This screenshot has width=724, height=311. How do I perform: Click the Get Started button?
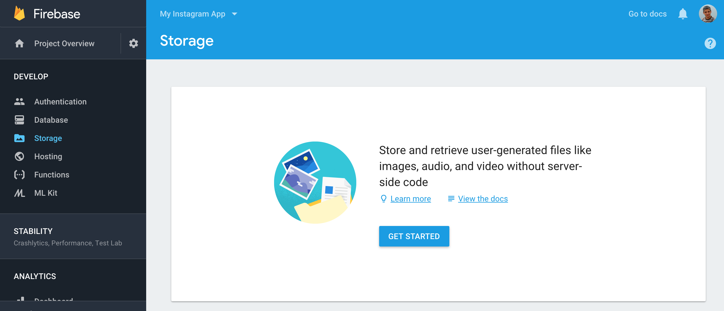click(414, 236)
